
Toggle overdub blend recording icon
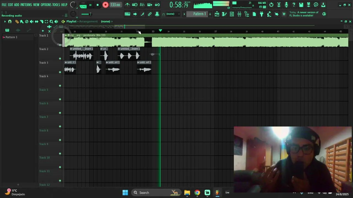(x=150, y=5)
